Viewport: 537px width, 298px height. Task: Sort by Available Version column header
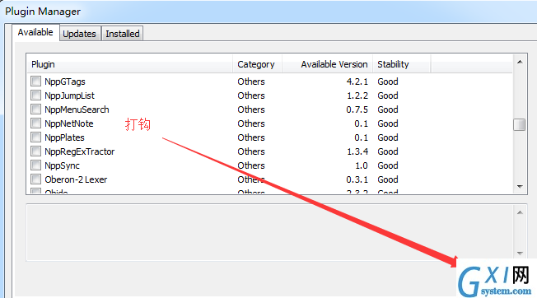tap(327, 64)
